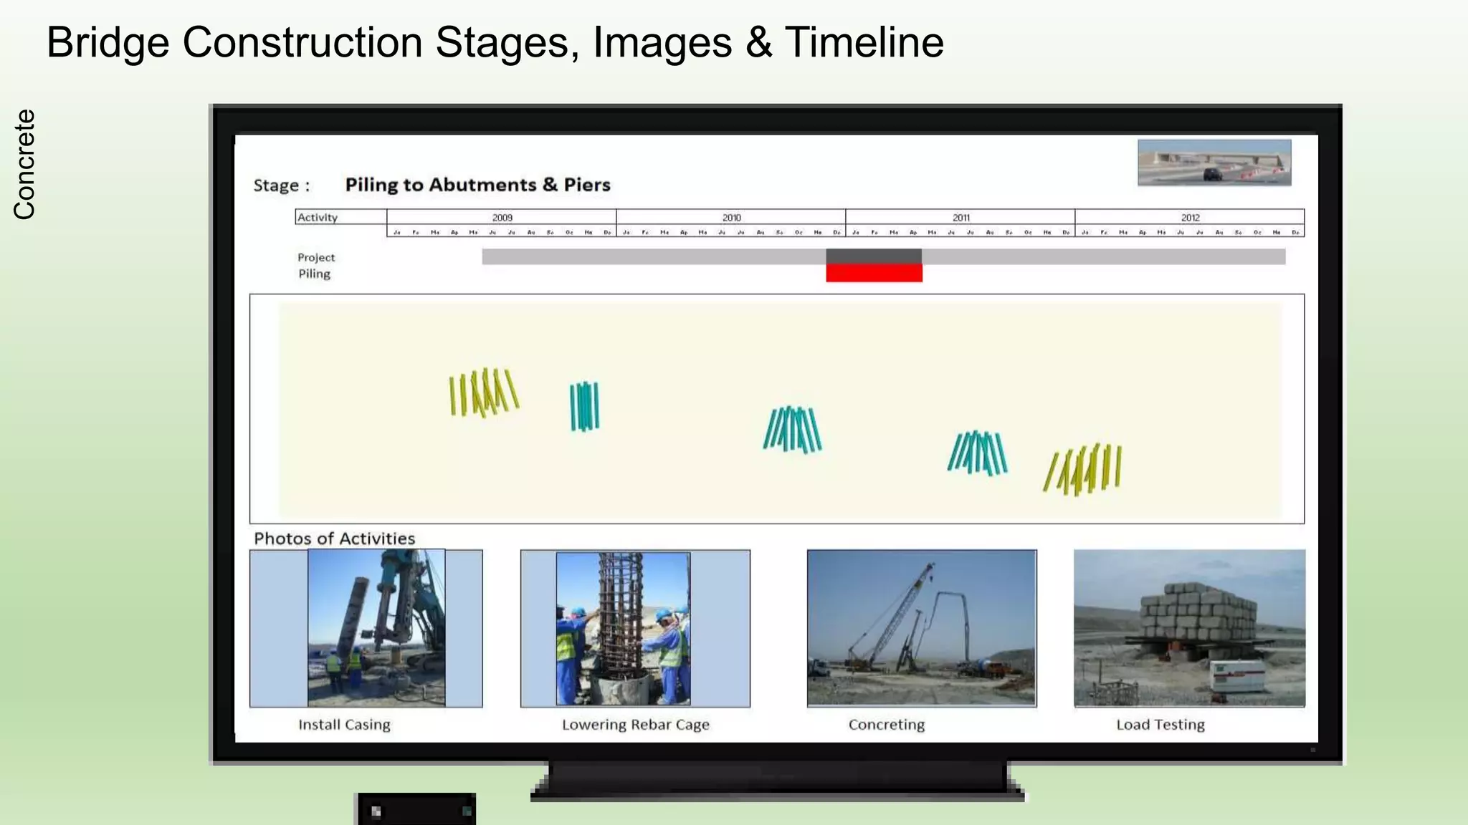Select the 2012 year column header

click(x=1190, y=217)
